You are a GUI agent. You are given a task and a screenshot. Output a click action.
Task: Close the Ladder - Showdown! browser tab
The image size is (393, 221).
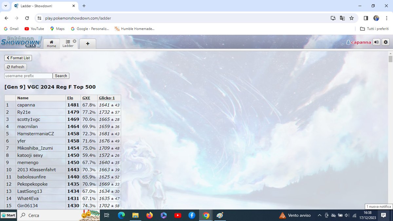(73, 6)
